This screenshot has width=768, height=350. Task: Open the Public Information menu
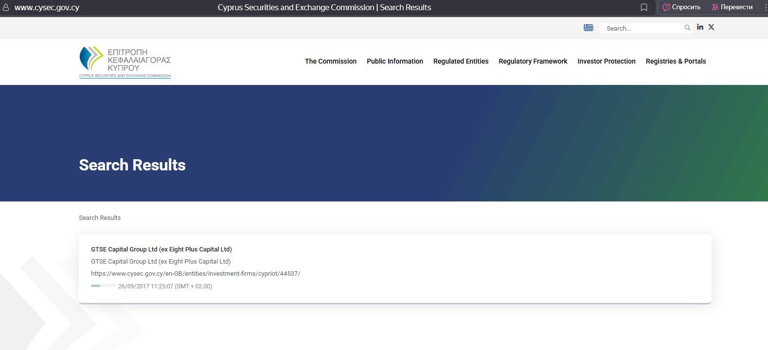point(395,61)
